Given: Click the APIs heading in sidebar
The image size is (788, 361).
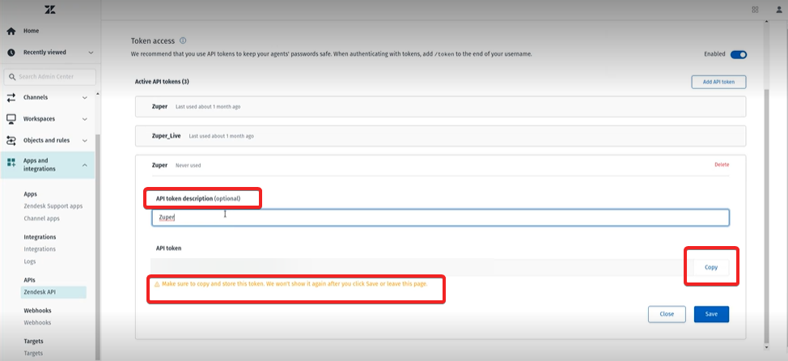Looking at the screenshot, I should 30,280.
